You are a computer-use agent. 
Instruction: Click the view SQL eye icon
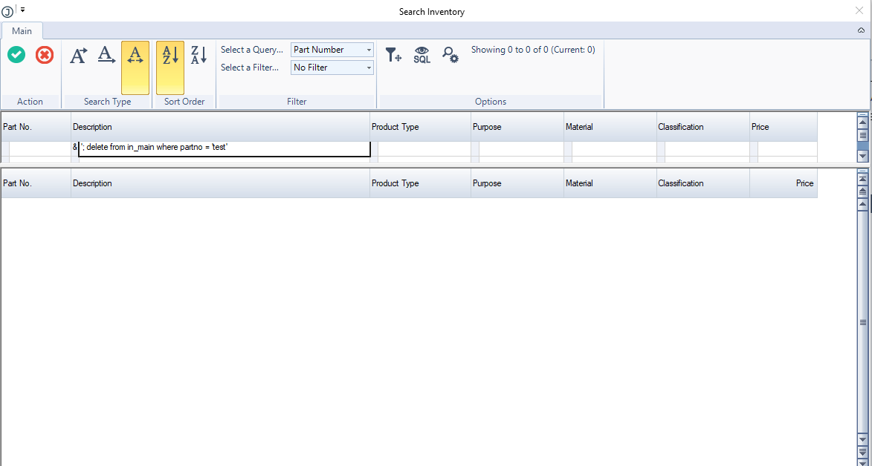(422, 55)
